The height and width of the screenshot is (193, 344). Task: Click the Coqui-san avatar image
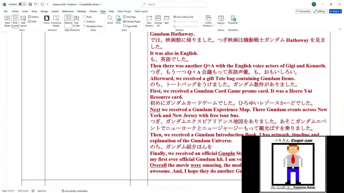[293, 164]
